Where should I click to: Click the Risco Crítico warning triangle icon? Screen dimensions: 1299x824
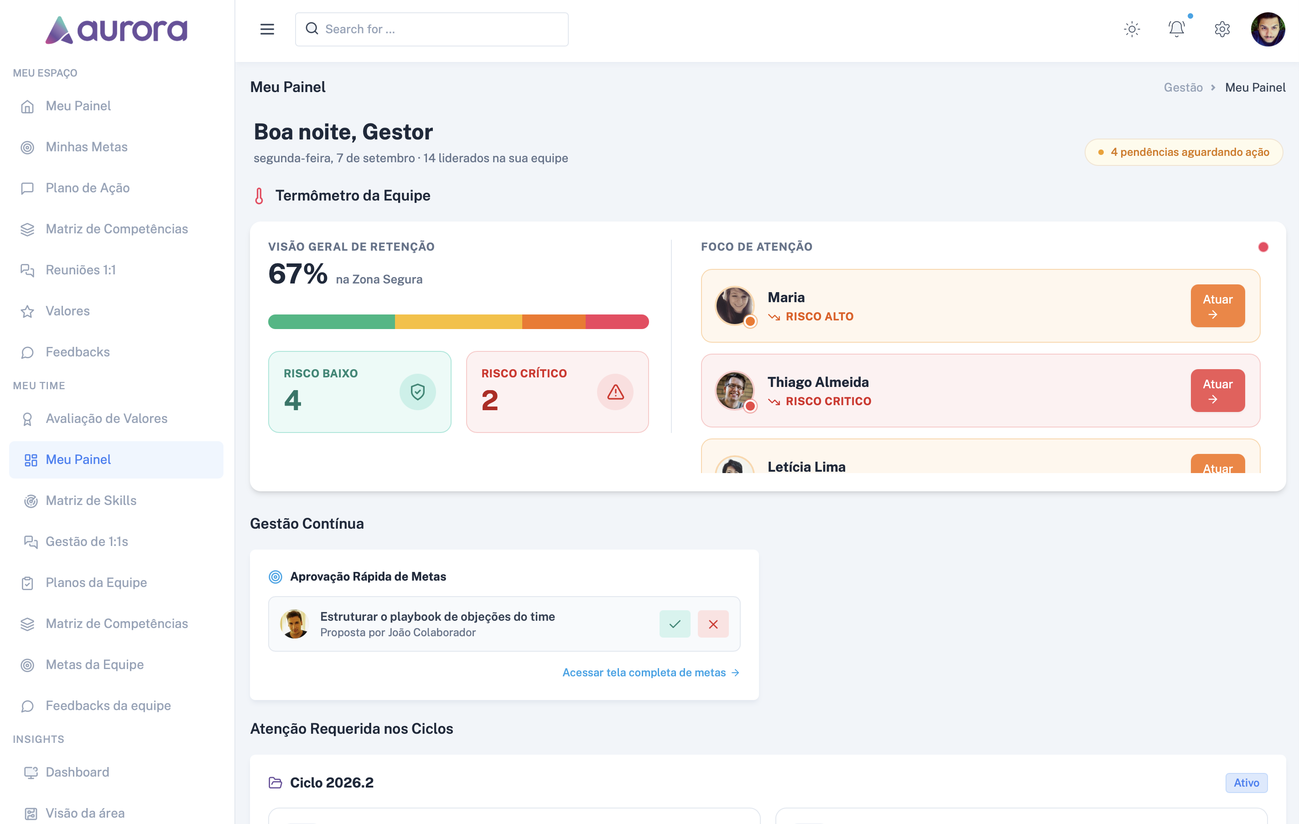[615, 392]
